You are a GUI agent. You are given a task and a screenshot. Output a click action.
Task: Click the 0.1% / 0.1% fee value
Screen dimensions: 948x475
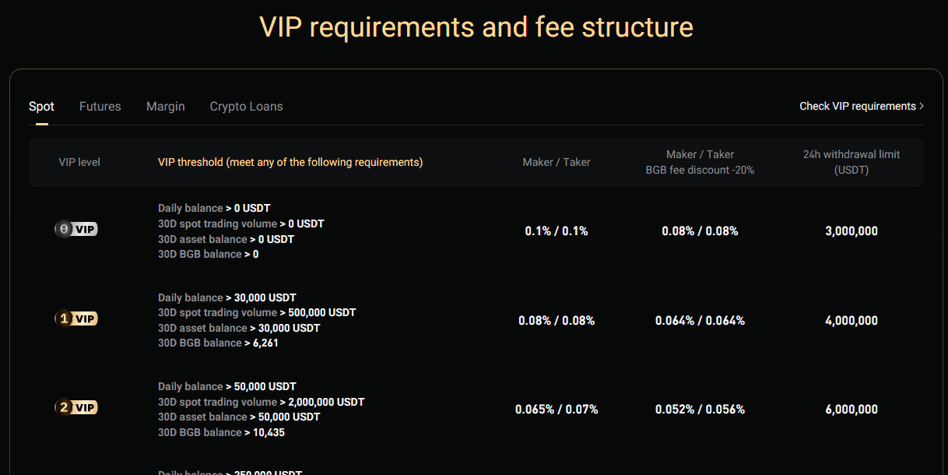(557, 231)
